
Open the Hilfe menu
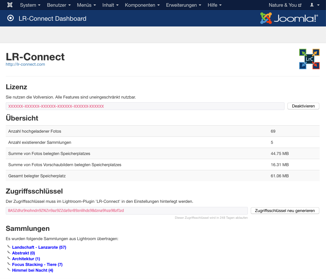pyautogui.click(x=214, y=5)
